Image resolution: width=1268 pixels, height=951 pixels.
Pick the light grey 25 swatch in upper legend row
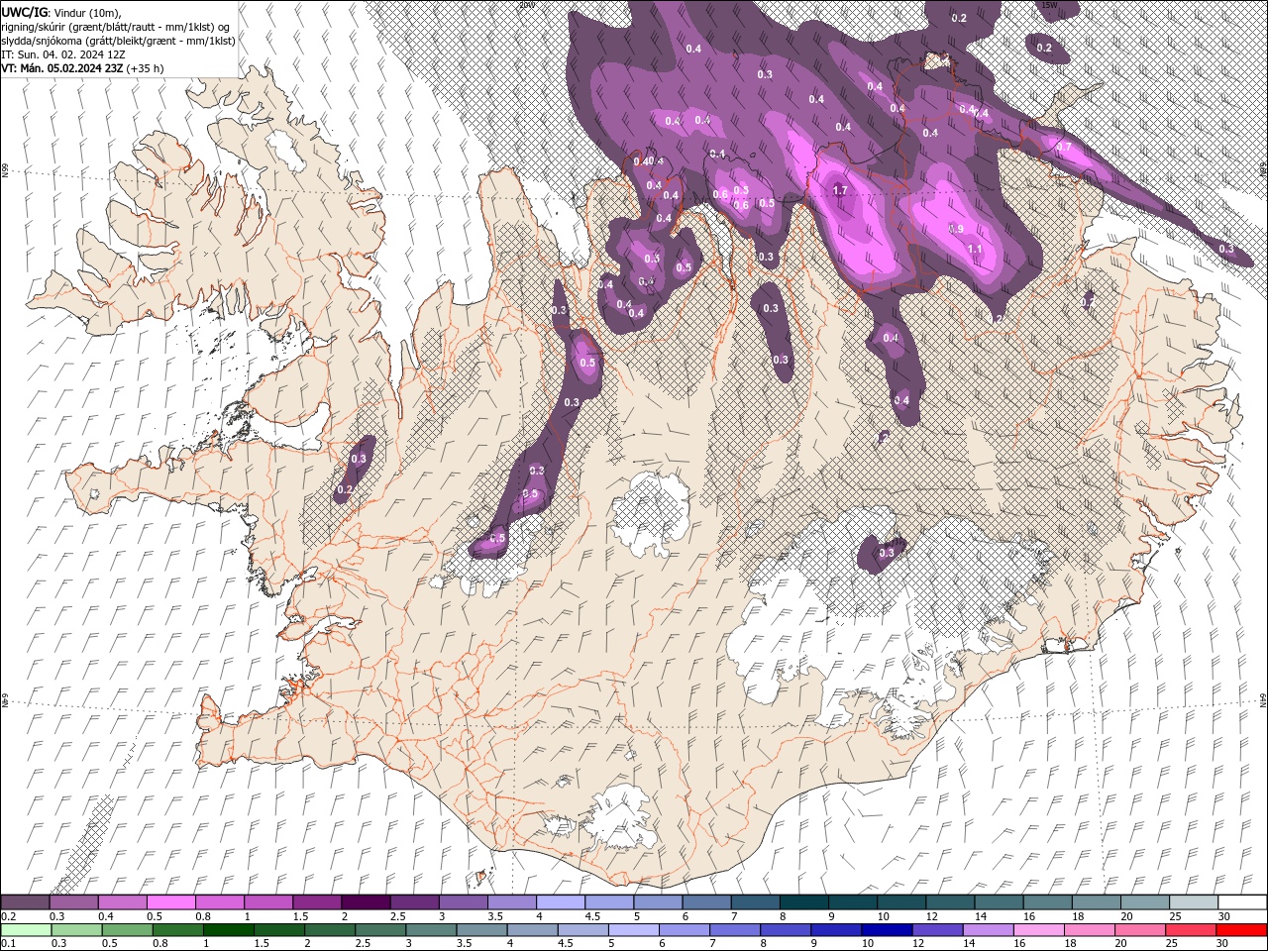coord(1194,902)
